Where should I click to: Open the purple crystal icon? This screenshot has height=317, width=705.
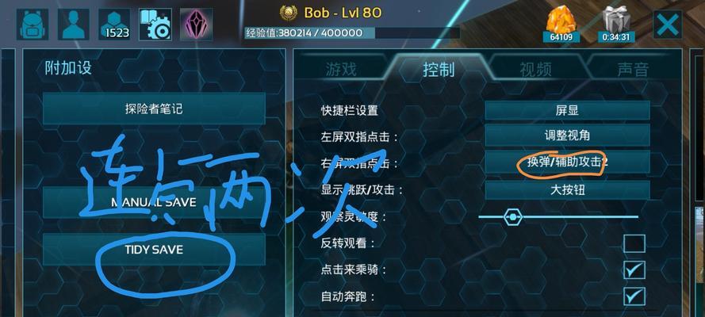(196, 25)
